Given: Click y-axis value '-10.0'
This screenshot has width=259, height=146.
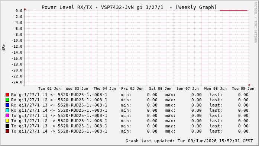Looking at the screenshot, I should [17, 41].
